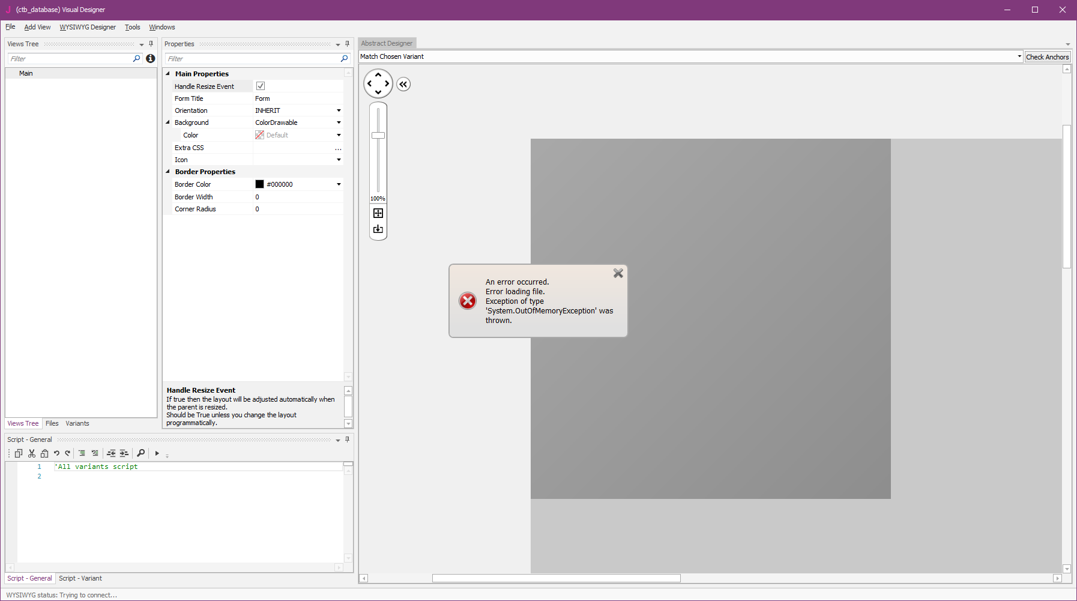Increase indent of script lines
1077x601 pixels.
[x=124, y=453]
